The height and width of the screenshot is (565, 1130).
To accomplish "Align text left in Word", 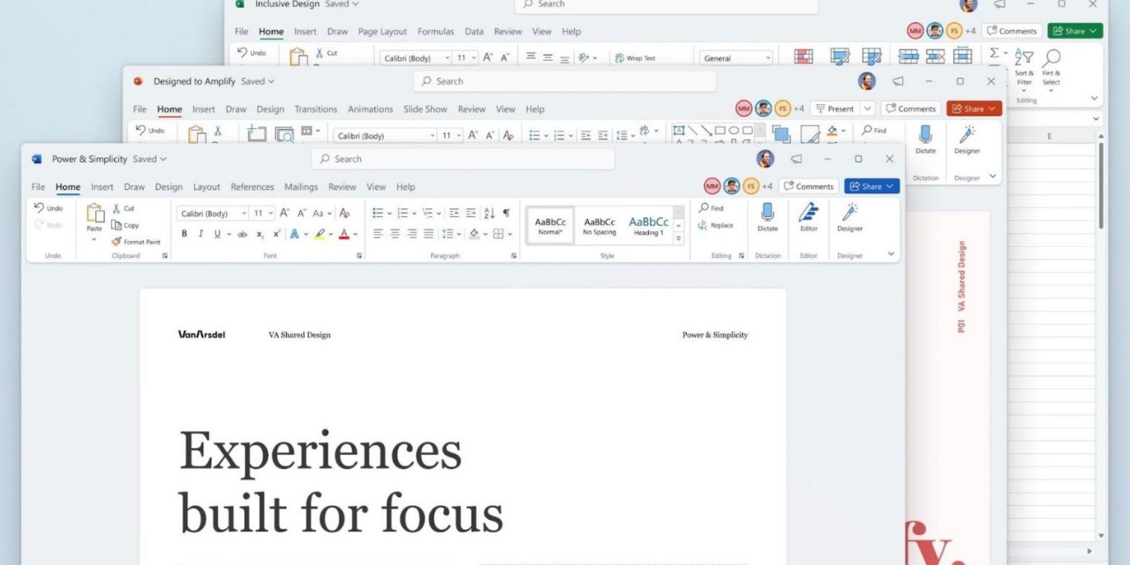I will click(378, 234).
